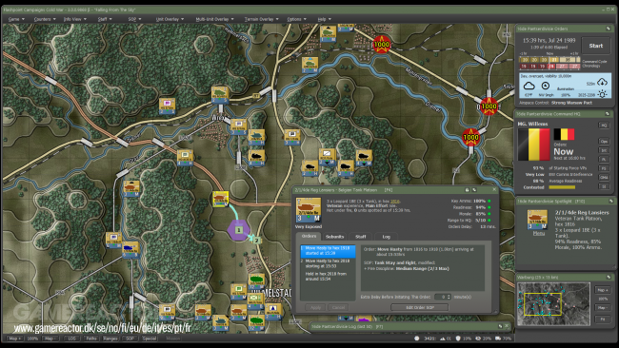This screenshot has height=348, width=619.
Task: Follow the hex 1816 link in unit dialog
Action: pyautogui.click(x=394, y=202)
